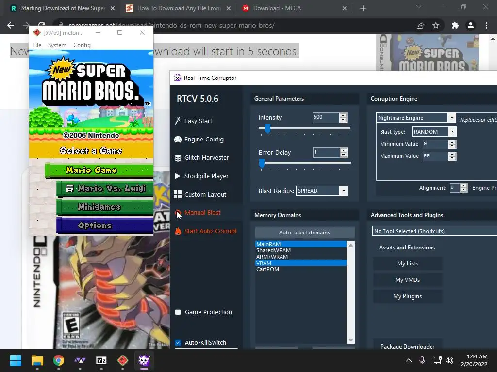Enable Game Protection checkbox
Image resolution: width=497 pixels, height=372 pixels.
[x=178, y=312]
